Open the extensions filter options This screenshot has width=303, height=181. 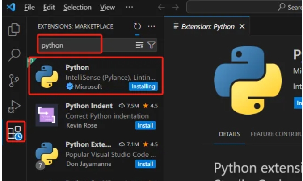click(151, 45)
